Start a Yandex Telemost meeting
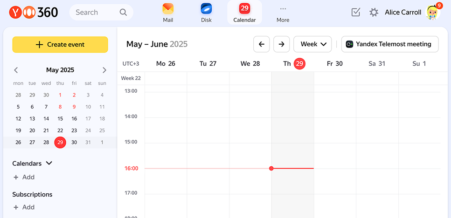The height and width of the screenshot is (218, 451). (389, 44)
